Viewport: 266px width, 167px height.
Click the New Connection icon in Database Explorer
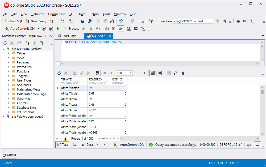point(28,43)
